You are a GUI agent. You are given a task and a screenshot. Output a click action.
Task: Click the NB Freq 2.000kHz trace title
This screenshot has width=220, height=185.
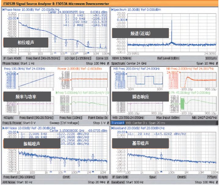[190, 69]
